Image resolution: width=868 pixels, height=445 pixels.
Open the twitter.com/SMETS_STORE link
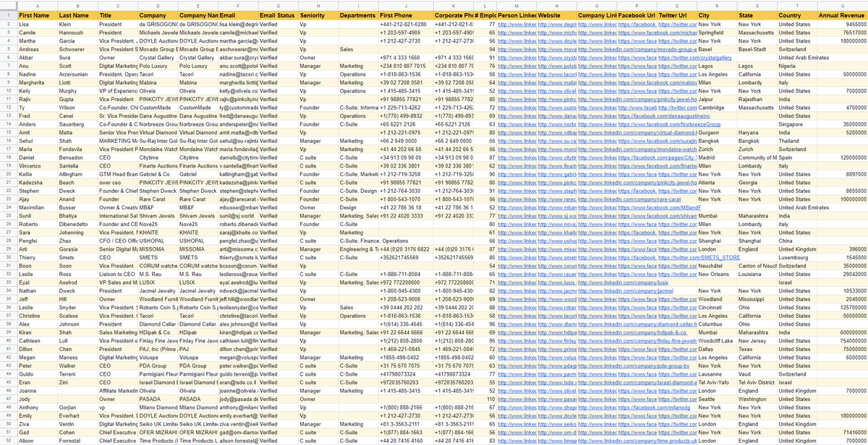[699, 257]
